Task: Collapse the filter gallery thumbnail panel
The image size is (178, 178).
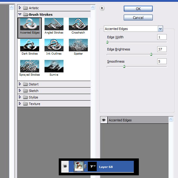Action: pyautogui.click(x=102, y=8)
